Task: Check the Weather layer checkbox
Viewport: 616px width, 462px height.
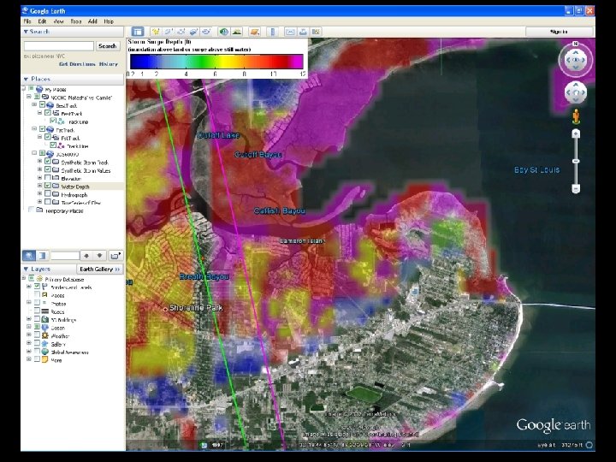Action: 37,335
